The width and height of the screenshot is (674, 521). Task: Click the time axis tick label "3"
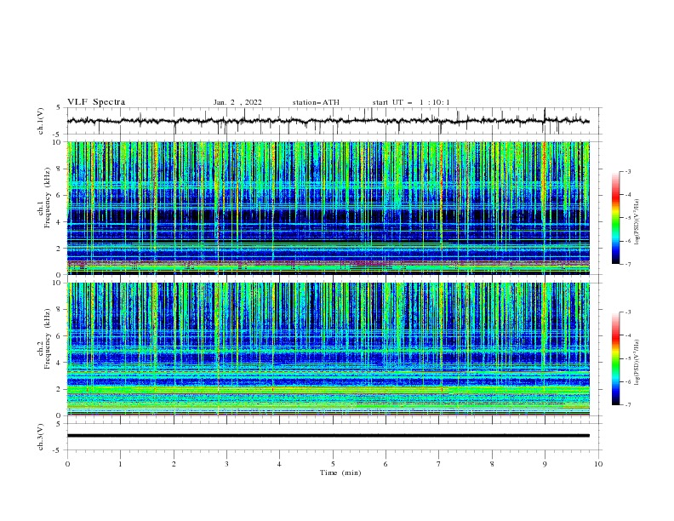(x=226, y=464)
